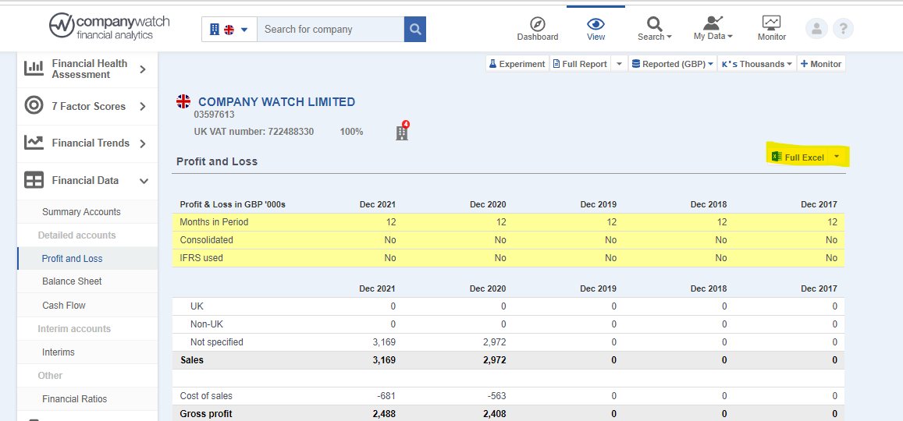This screenshot has width=903, height=421.
Task: Click the IFRS used row label
Action: (201, 257)
